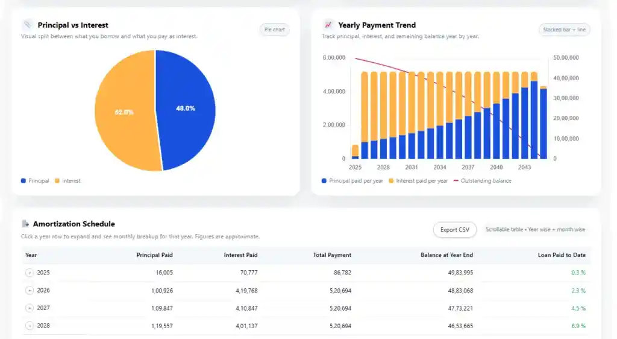617x339 pixels.
Task: Open the 2028 row's plus icon
Action: tap(30, 326)
